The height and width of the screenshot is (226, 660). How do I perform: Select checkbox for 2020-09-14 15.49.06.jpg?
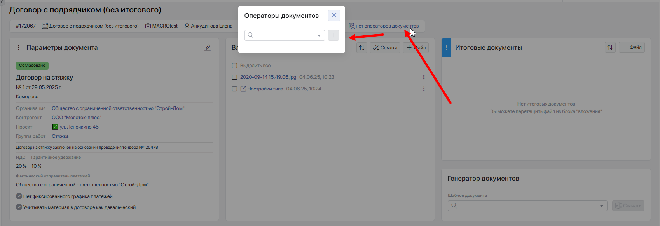click(234, 77)
